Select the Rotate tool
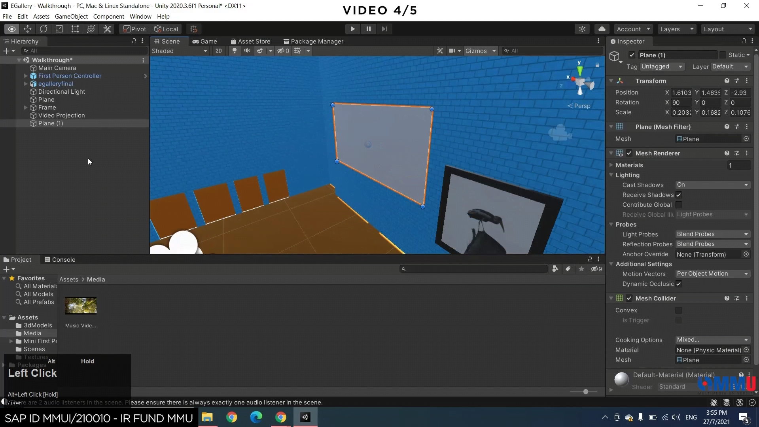This screenshot has height=427, width=759. pos(43,29)
